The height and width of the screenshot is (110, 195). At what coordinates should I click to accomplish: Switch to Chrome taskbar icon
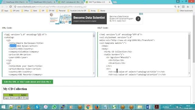pos(88,107)
